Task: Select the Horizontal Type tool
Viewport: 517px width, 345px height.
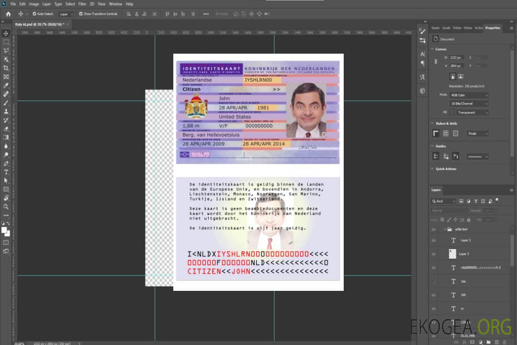Action: (6, 172)
